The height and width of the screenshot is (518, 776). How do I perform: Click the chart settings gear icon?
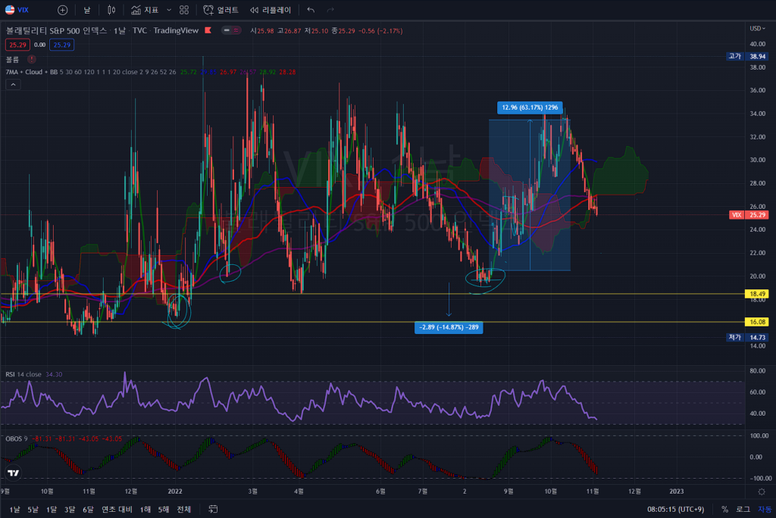pos(762,491)
